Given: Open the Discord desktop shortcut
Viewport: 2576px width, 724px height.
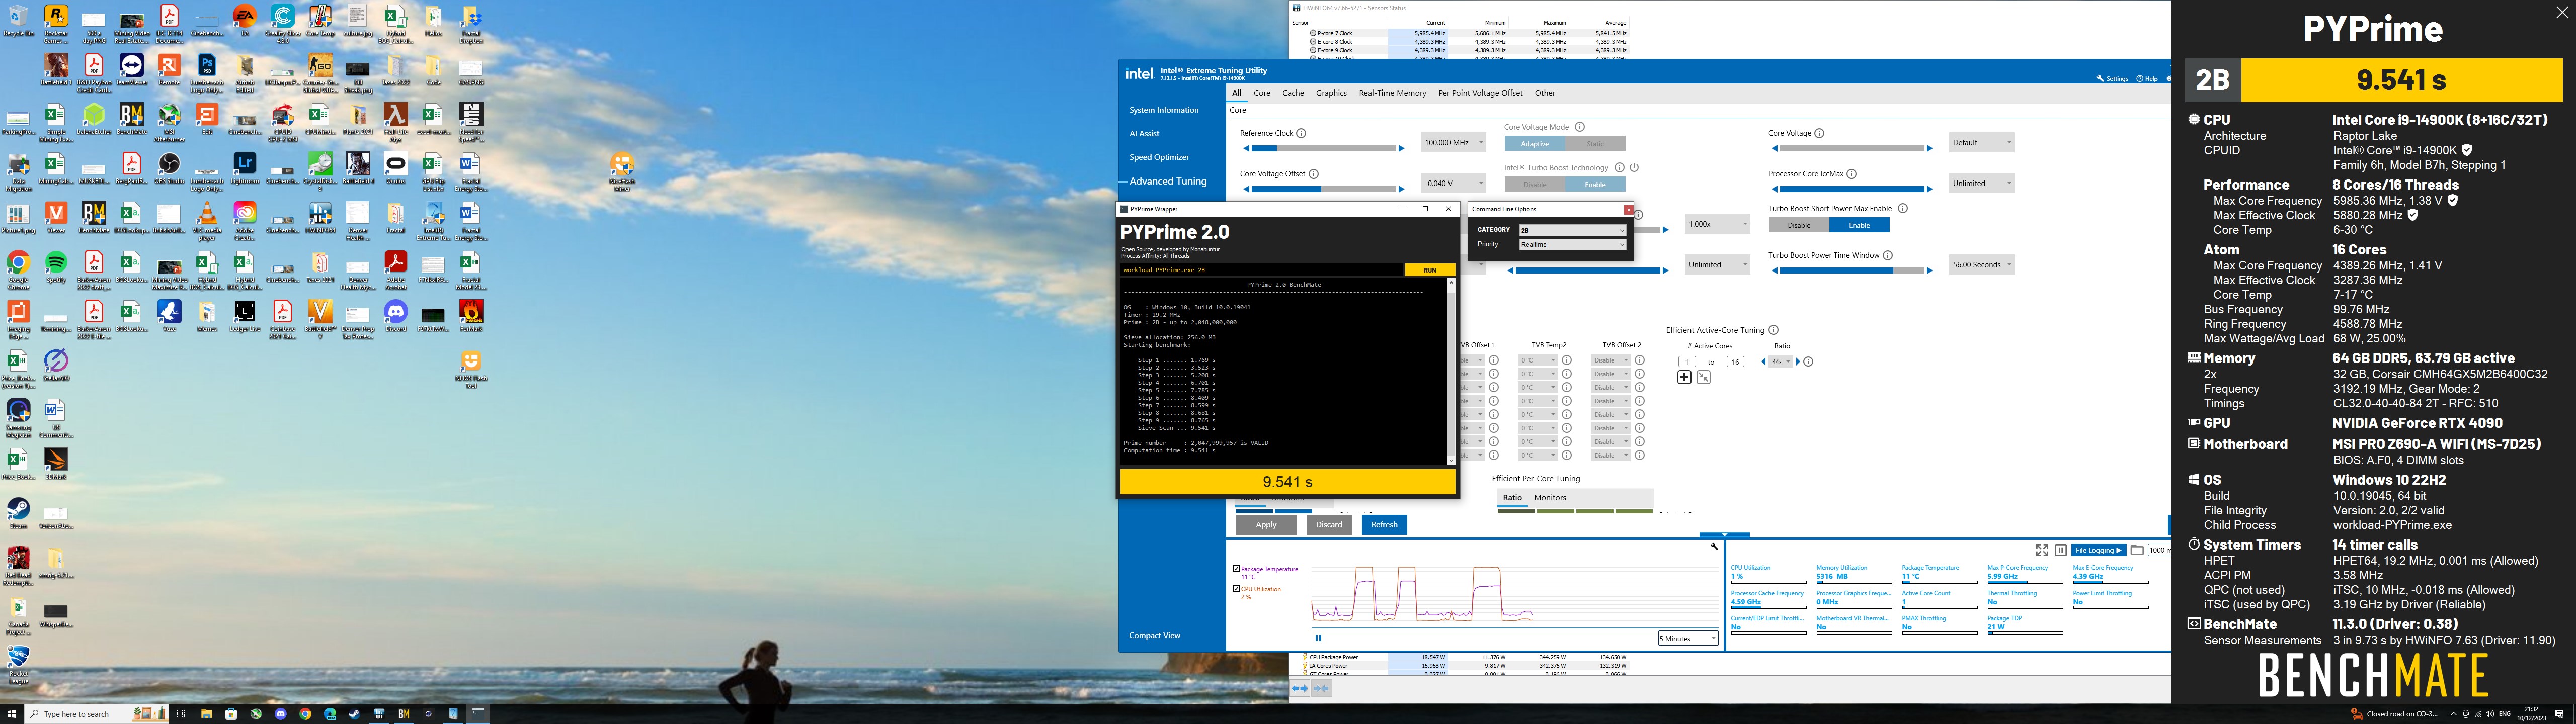Looking at the screenshot, I should [x=396, y=316].
